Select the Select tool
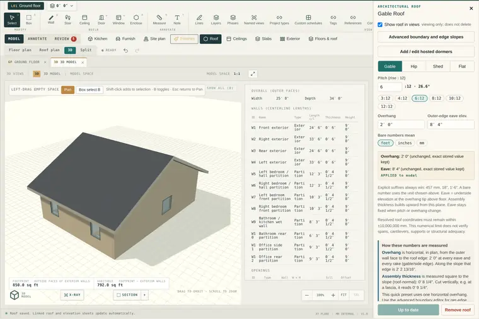The height and width of the screenshot is (319, 479). point(12,20)
